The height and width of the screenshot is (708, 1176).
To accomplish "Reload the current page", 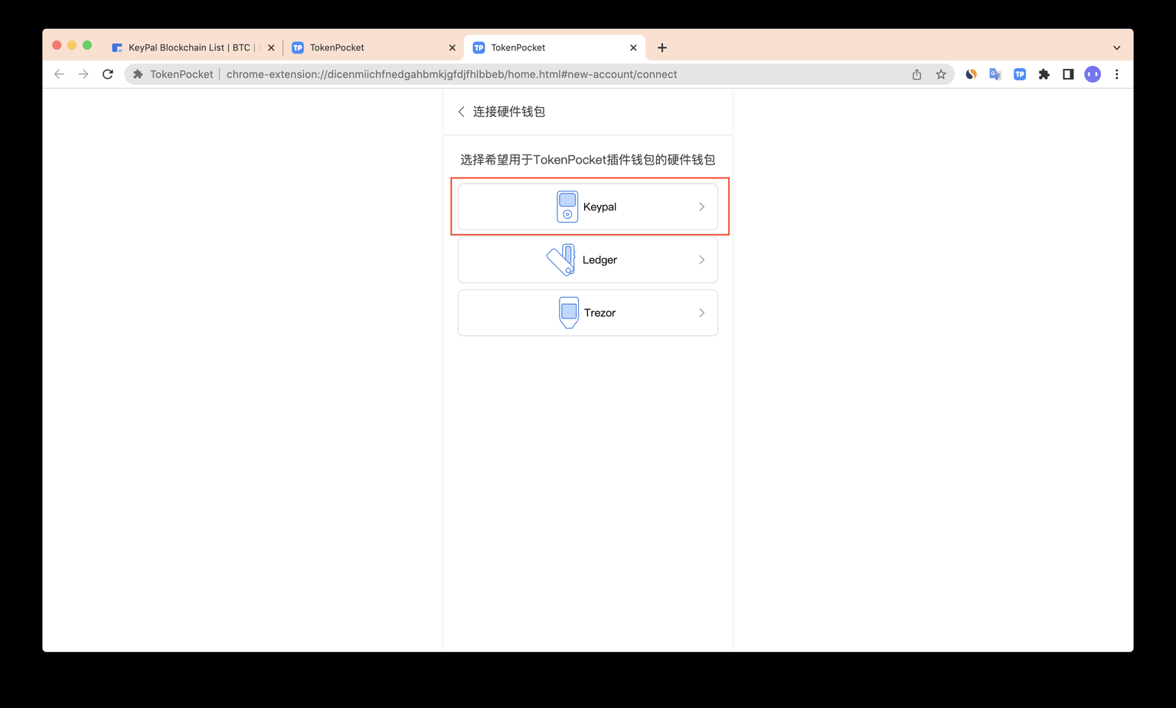I will [108, 74].
